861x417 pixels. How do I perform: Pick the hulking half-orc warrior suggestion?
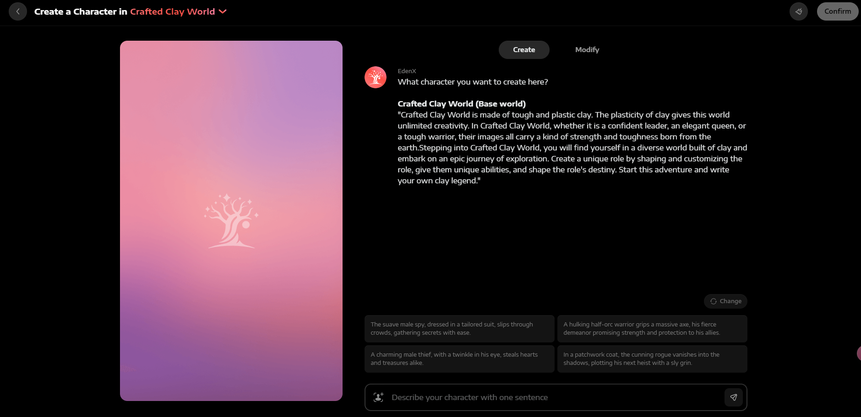(652, 329)
